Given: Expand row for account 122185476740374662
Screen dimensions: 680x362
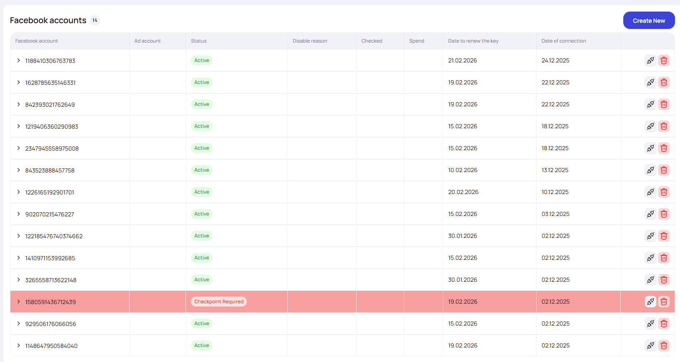Looking at the screenshot, I should pos(19,236).
